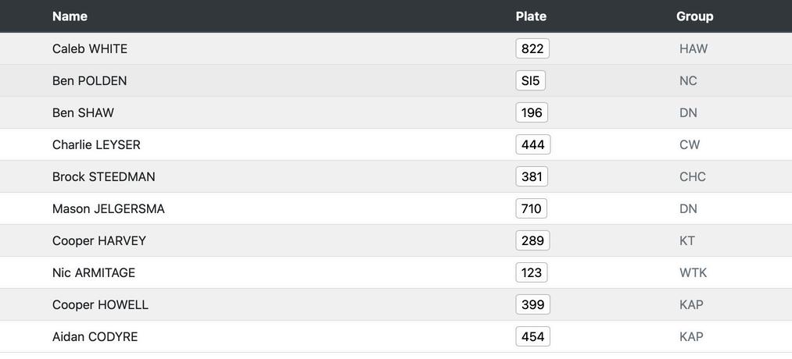Select plate number 196
The height and width of the screenshot is (359, 792).
click(x=532, y=112)
